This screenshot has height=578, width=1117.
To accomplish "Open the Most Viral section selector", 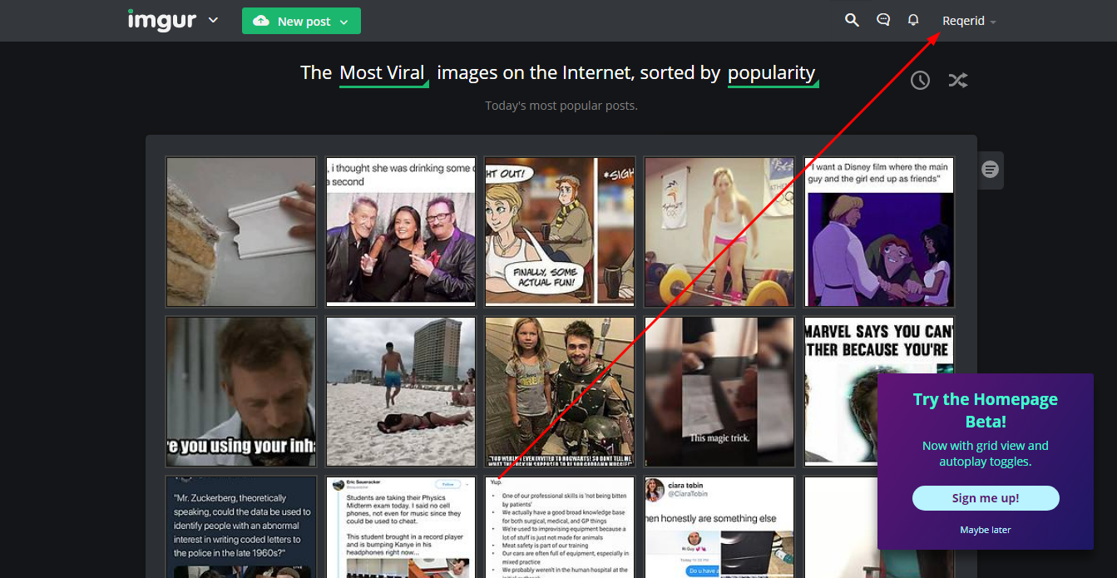I will (x=383, y=73).
